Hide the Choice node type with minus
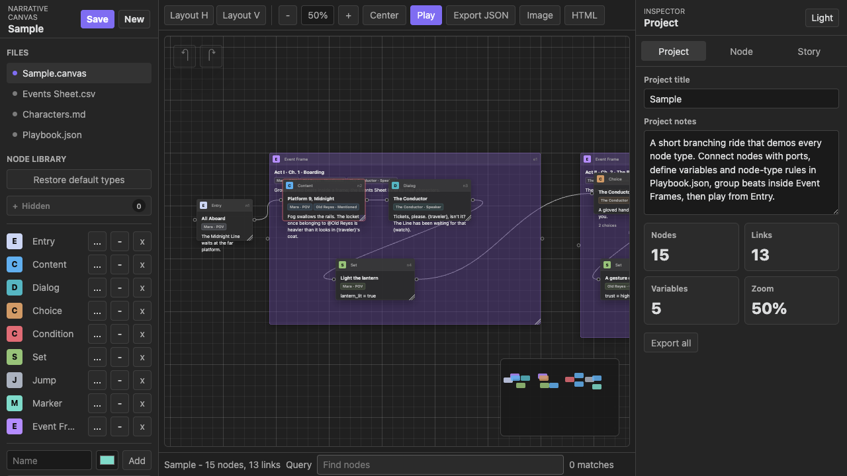847x476 pixels. 120,311
